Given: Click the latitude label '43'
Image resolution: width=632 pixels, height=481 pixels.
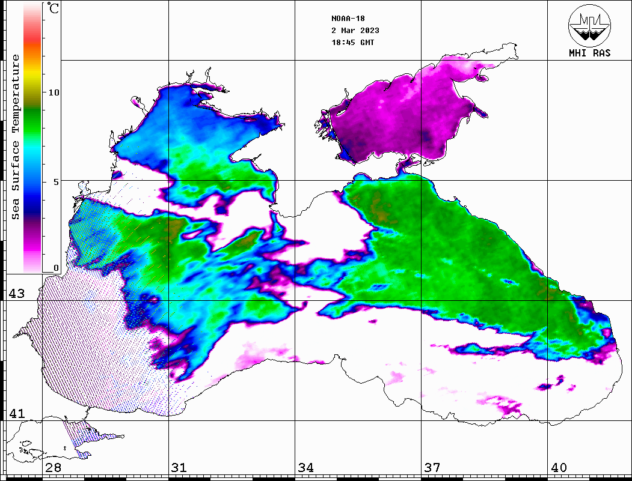Looking at the screenshot, I should click(x=16, y=294).
